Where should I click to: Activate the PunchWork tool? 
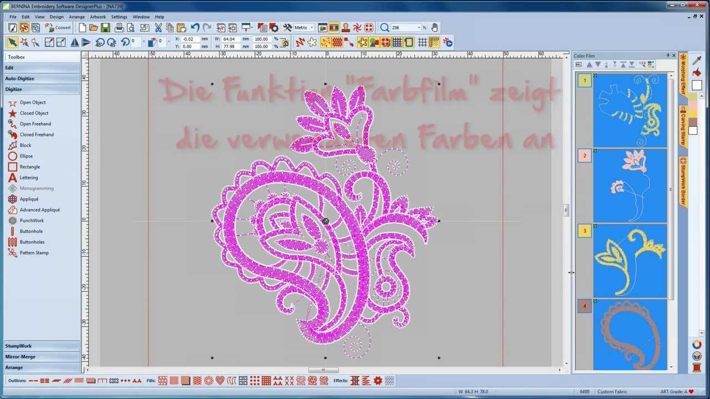tap(32, 220)
